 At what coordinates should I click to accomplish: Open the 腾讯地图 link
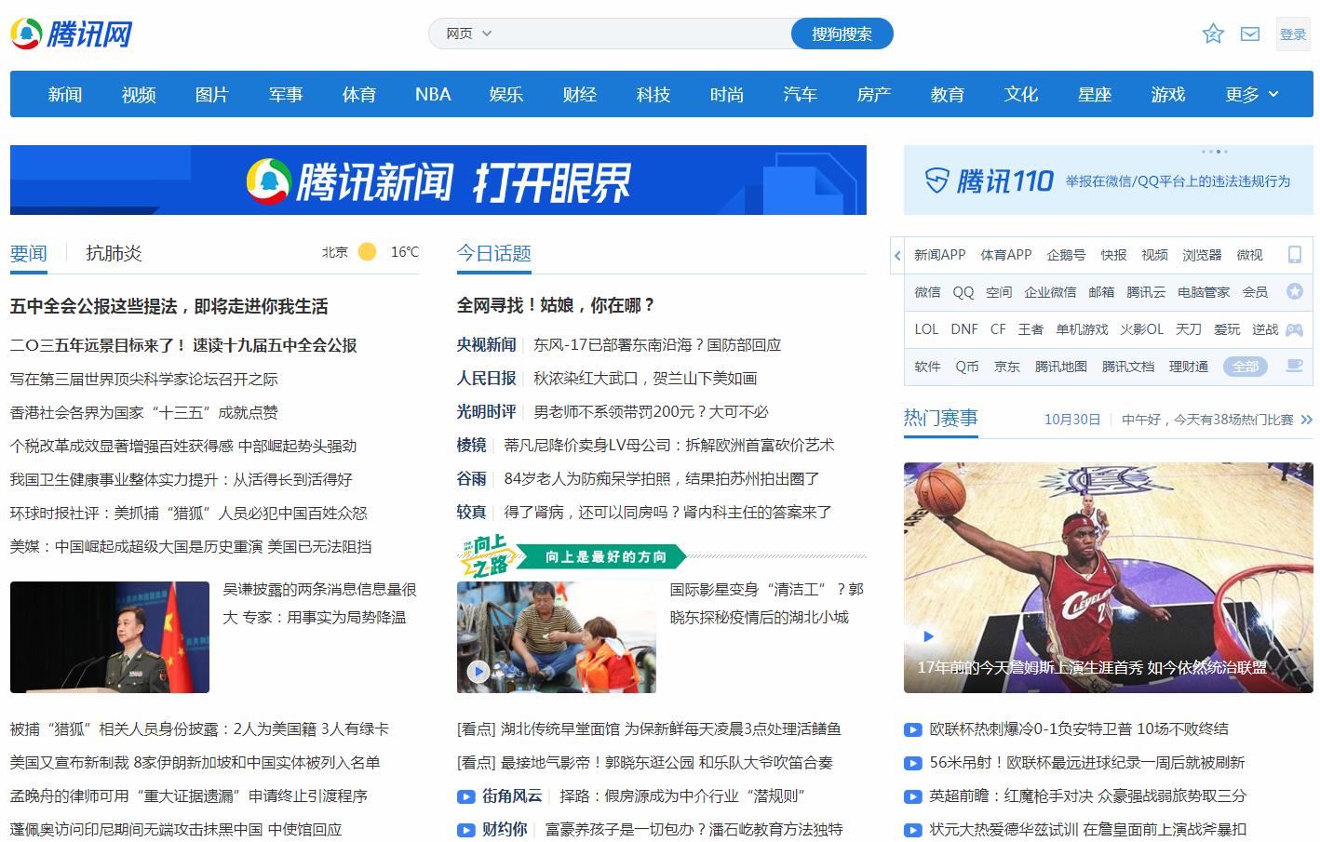click(1061, 367)
